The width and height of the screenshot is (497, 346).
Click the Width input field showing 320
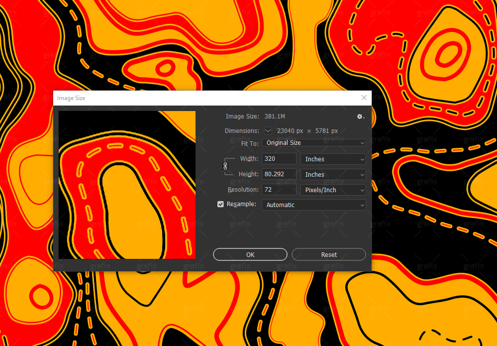(x=279, y=159)
